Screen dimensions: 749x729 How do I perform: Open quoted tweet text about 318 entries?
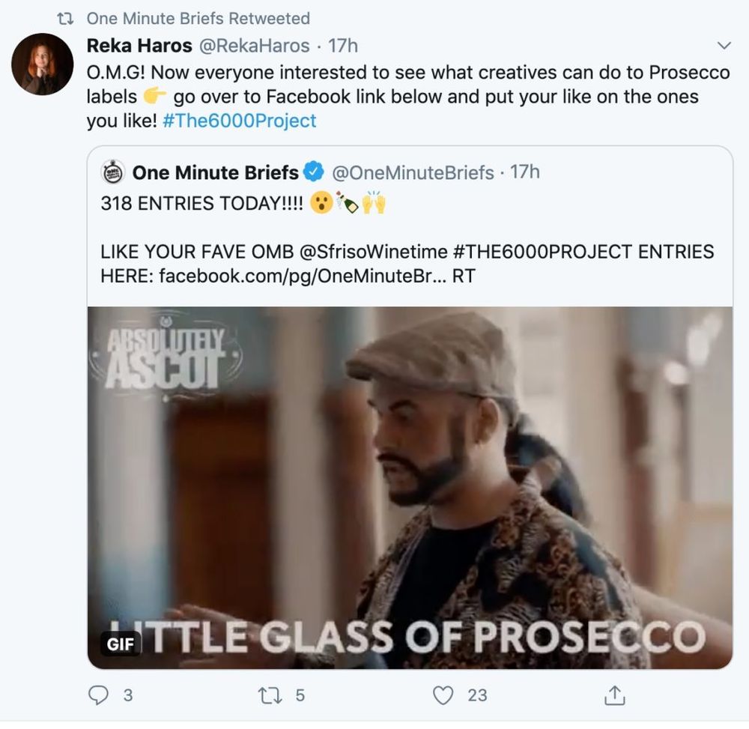point(202,203)
